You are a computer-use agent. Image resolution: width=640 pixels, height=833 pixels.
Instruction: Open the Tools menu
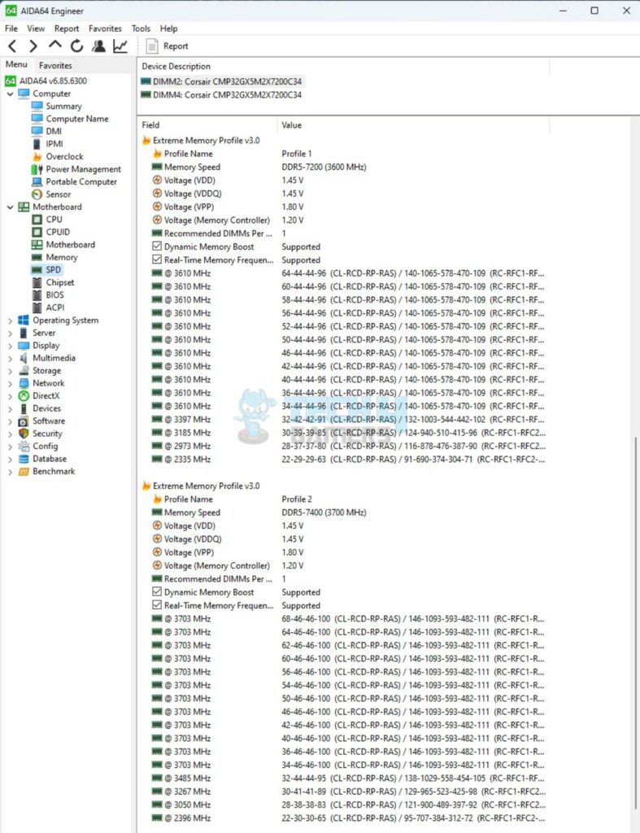click(141, 28)
